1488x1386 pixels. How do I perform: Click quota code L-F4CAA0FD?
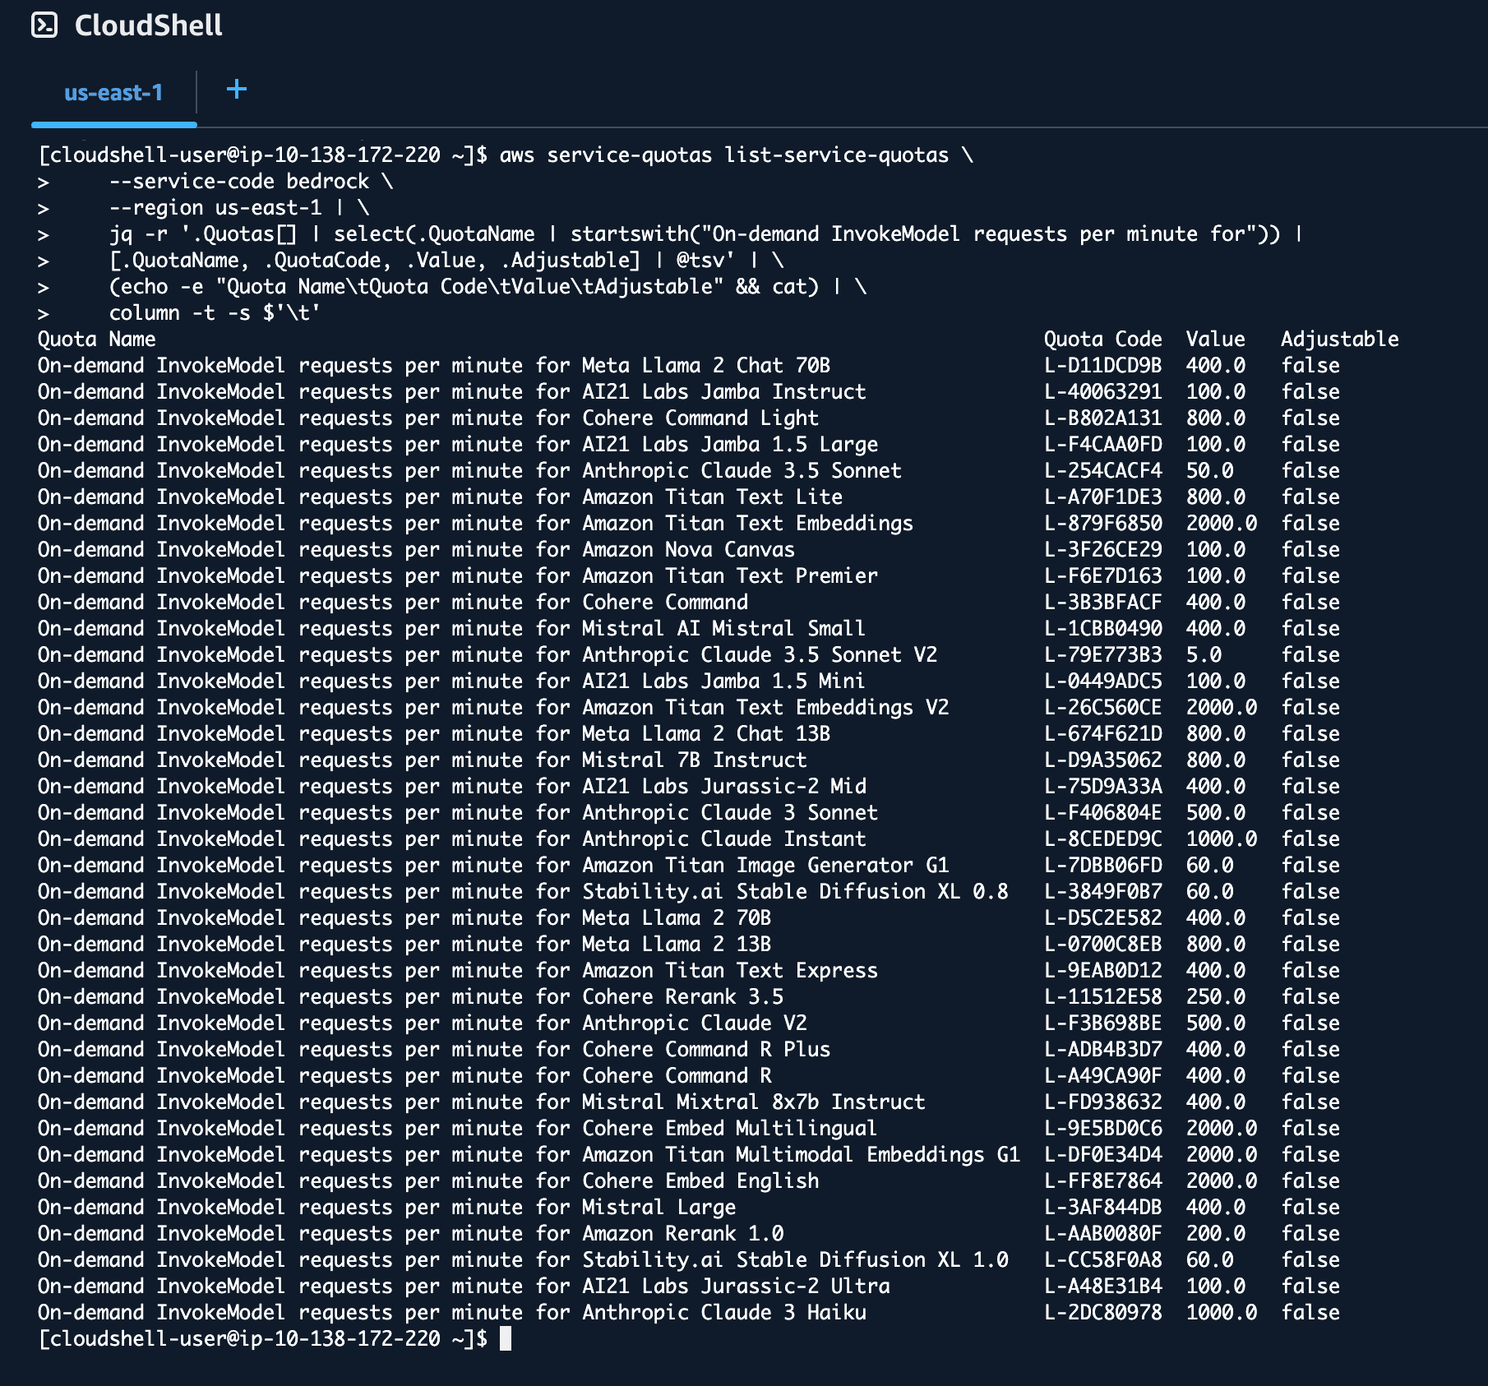click(x=1102, y=444)
